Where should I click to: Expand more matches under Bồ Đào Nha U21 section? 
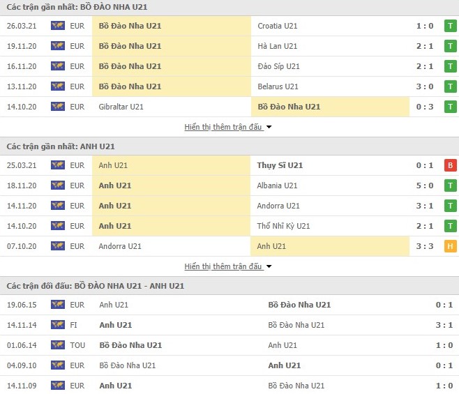(223, 127)
